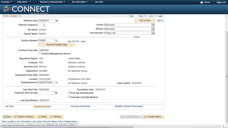The width and height of the screenshot is (228, 128).
Task: Click Return to Search button
Action: click(x=25, y=117)
